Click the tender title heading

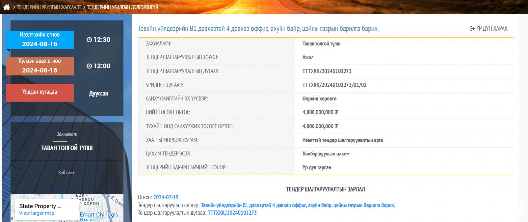258,29
